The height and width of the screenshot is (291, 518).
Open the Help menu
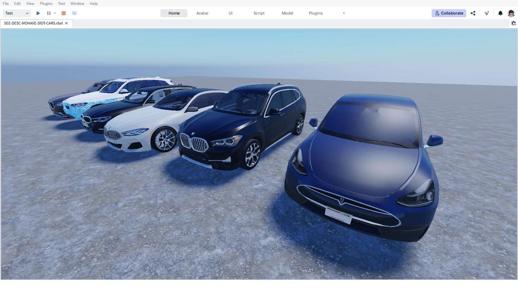pos(94,3)
